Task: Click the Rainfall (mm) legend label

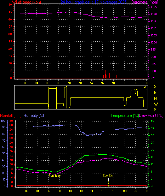Action: pyautogui.click(x=11, y=115)
